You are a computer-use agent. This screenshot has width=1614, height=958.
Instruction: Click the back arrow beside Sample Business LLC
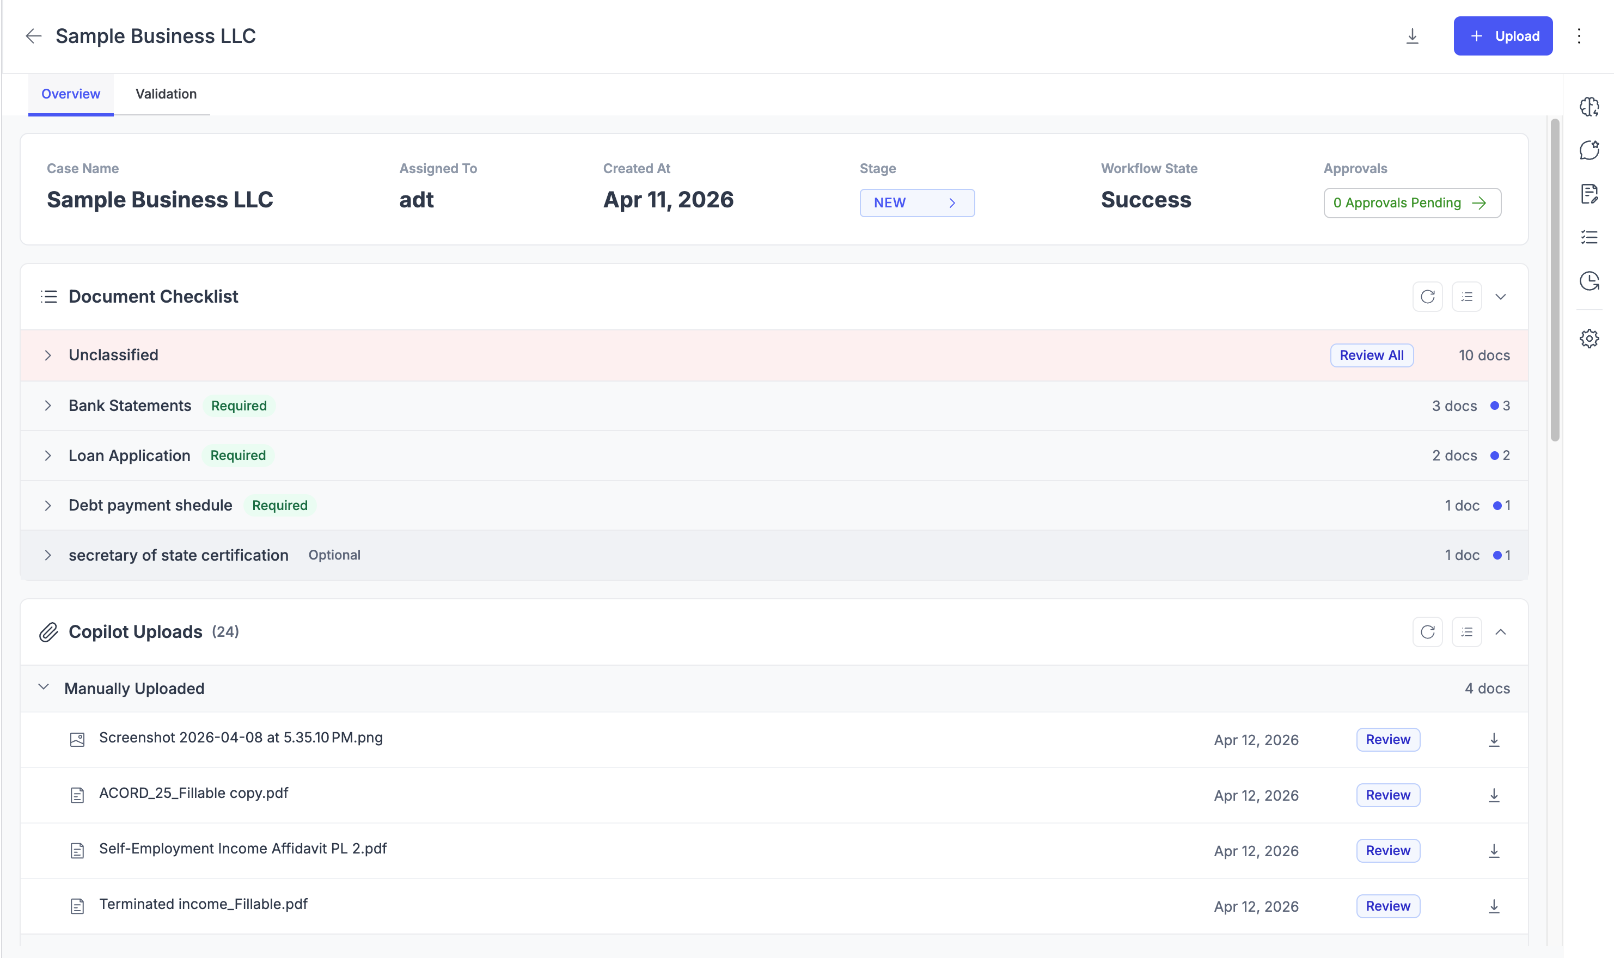pyautogui.click(x=34, y=36)
